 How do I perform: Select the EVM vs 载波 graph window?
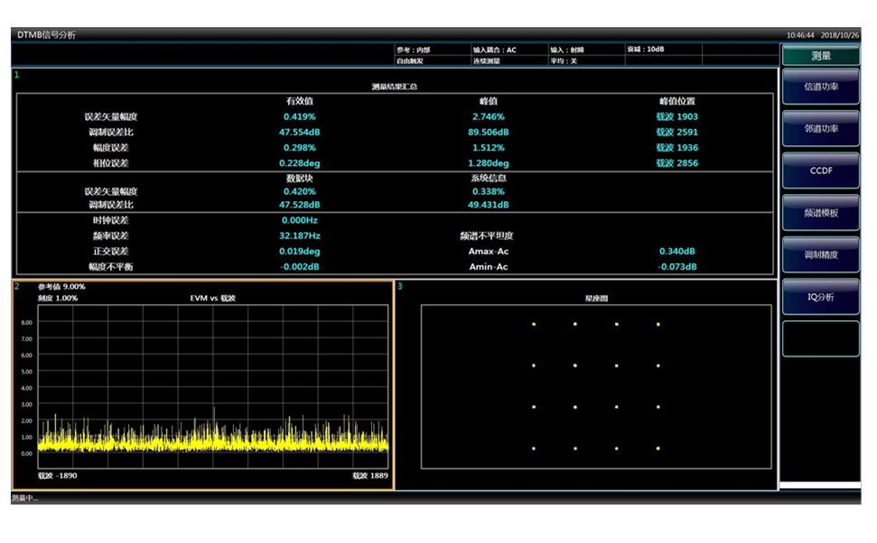(x=203, y=385)
